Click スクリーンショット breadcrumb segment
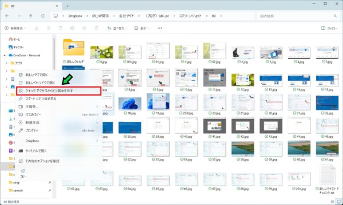This screenshot has width=343, height=205. coord(190,16)
